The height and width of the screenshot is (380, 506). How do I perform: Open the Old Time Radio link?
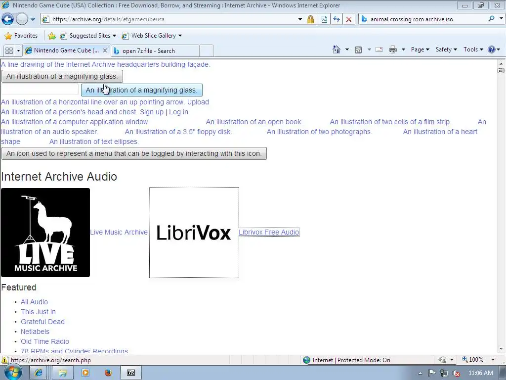pyautogui.click(x=45, y=341)
